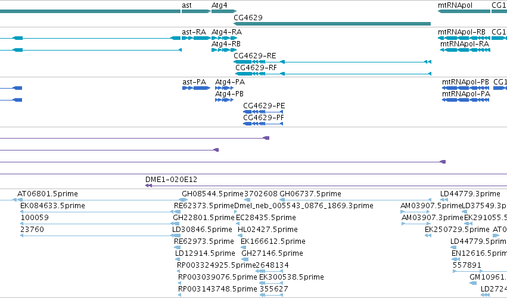
Task: Select EST EK166612.5prime
Action: (x=243, y=247)
